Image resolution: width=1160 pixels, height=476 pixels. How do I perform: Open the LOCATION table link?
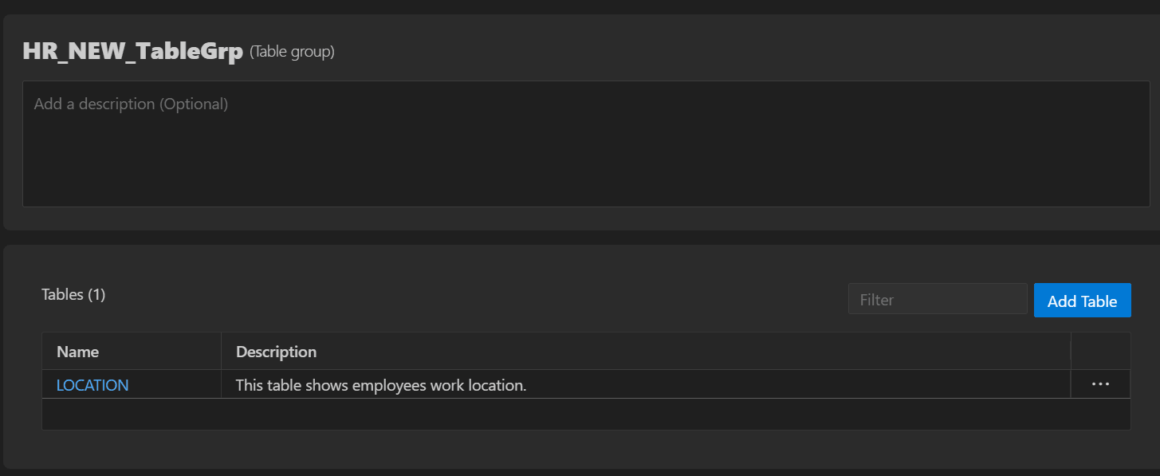point(92,385)
